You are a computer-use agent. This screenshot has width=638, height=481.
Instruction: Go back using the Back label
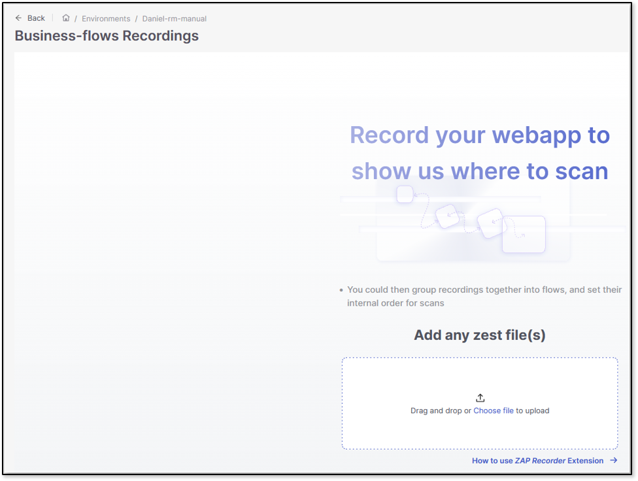pyautogui.click(x=36, y=18)
